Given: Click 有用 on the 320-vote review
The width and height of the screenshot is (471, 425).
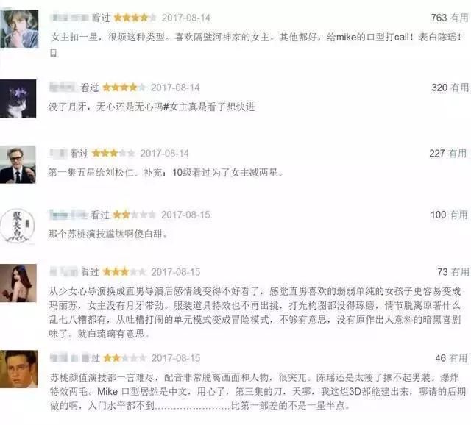Looking at the screenshot, I should (460, 87).
